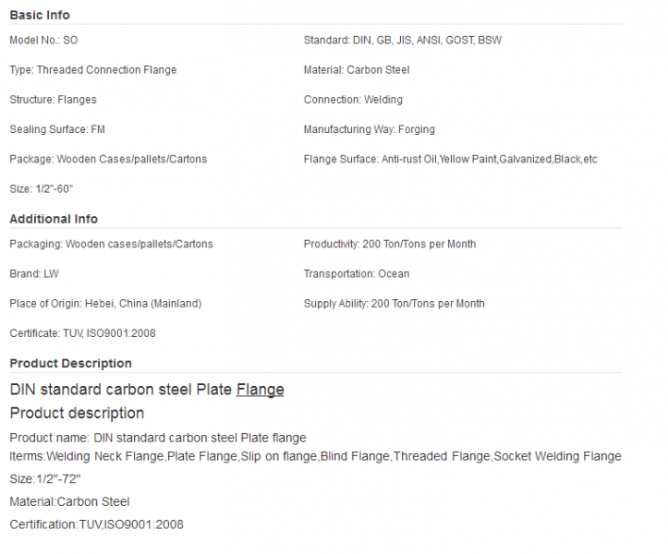Click Certificate: TUV, ISO9001:2008 line
The image size is (668, 554).
click(x=82, y=333)
